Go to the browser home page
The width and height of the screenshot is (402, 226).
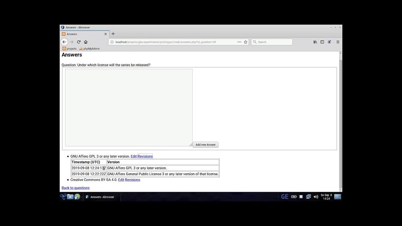[x=86, y=42]
